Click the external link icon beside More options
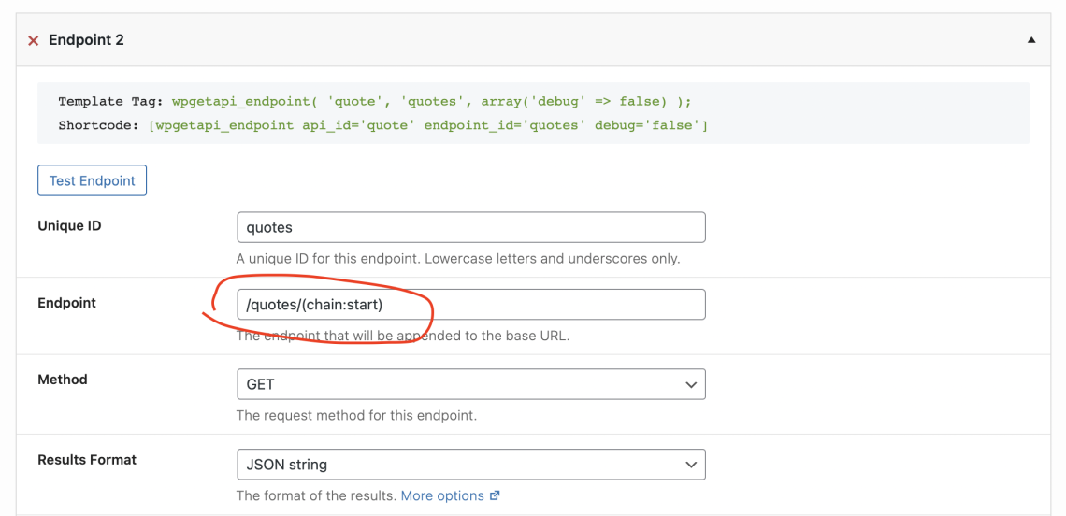 [x=495, y=495]
